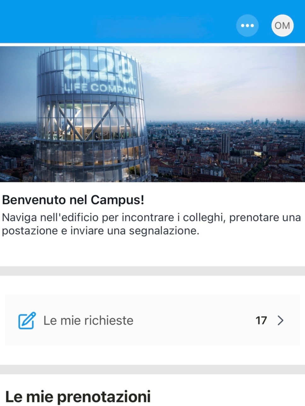Click the gray divider above Le mie prenotazioni
The width and height of the screenshot is (305, 406).
tap(152, 369)
